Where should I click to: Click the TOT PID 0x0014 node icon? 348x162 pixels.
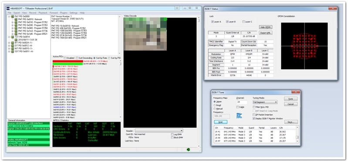click(13, 37)
